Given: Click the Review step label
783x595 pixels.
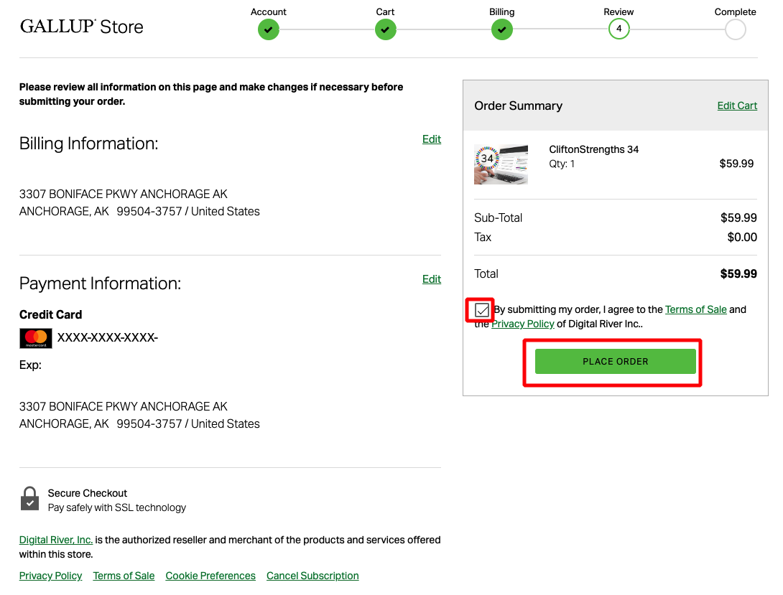Looking at the screenshot, I should 618,12.
